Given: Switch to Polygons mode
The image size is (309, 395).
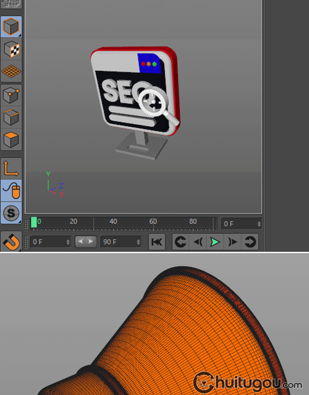Looking at the screenshot, I should (11, 139).
